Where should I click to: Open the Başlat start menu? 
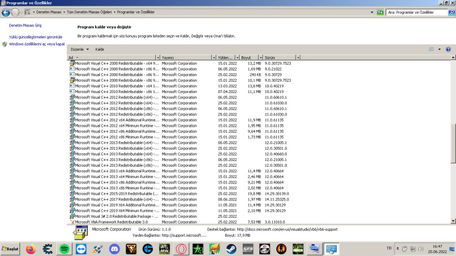pos(10,249)
